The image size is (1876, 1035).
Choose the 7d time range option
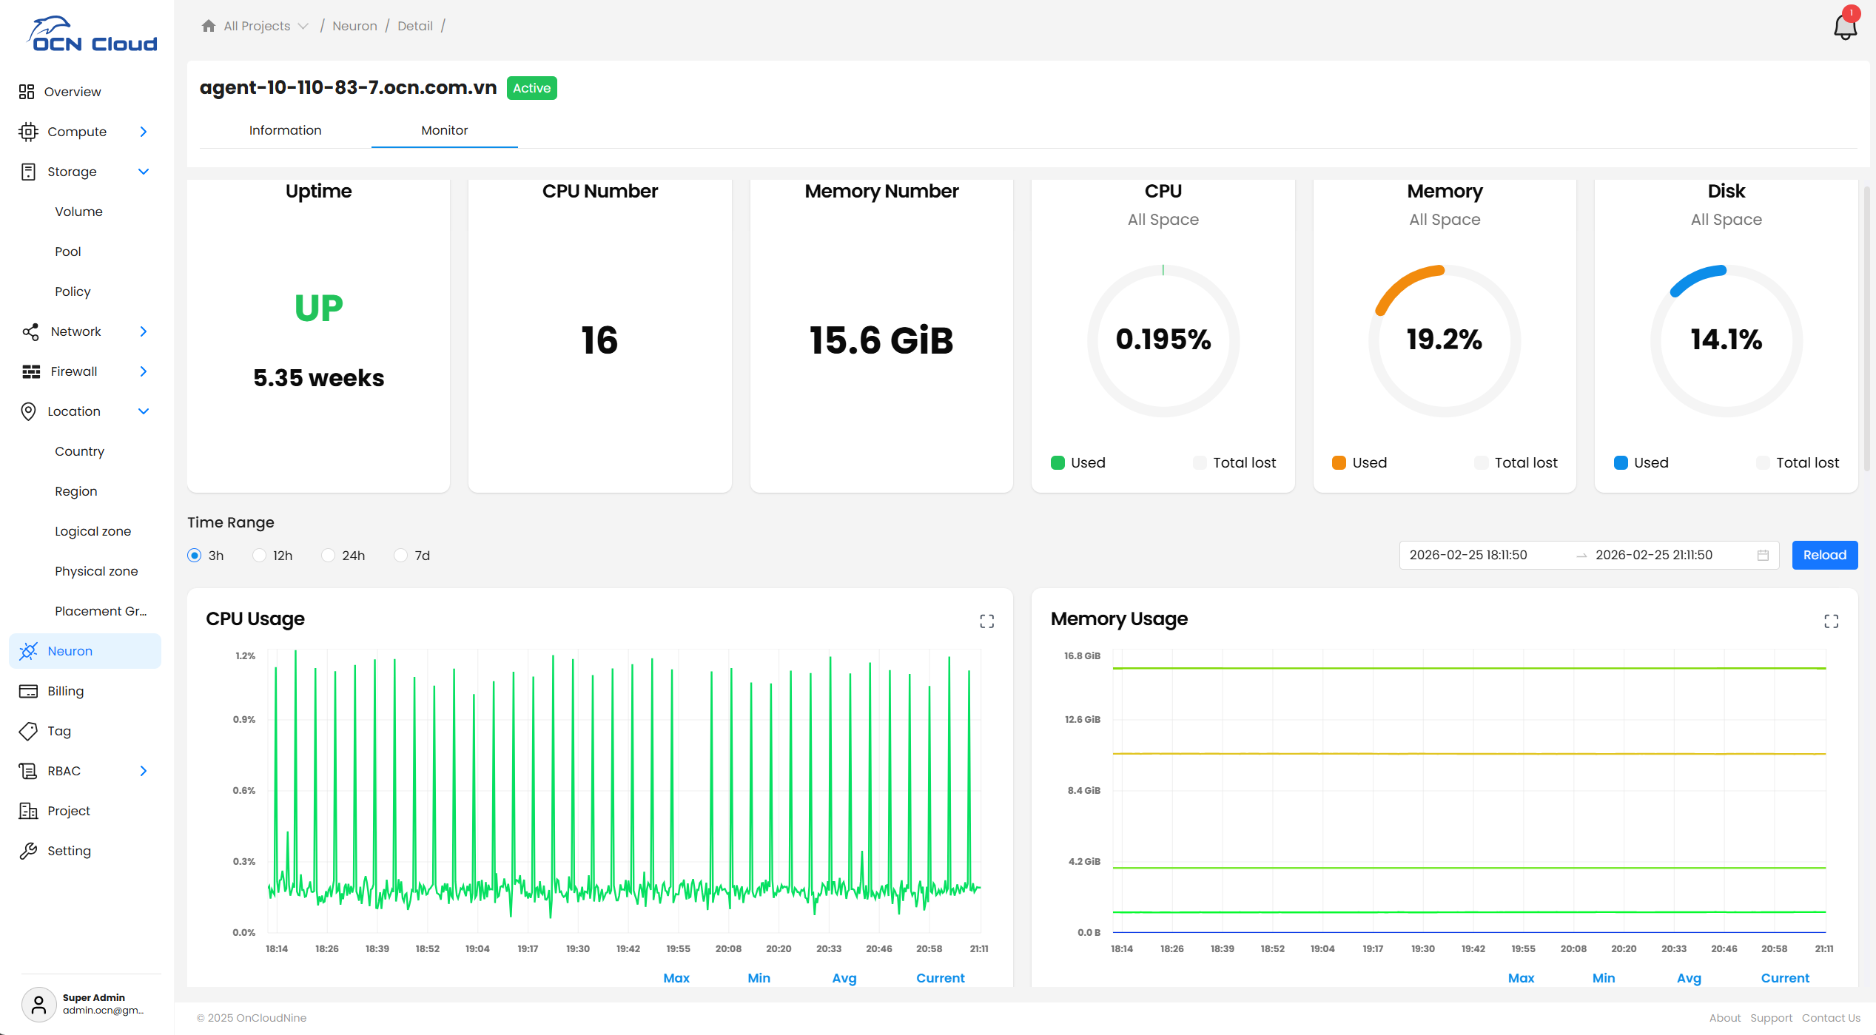click(401, 556)
